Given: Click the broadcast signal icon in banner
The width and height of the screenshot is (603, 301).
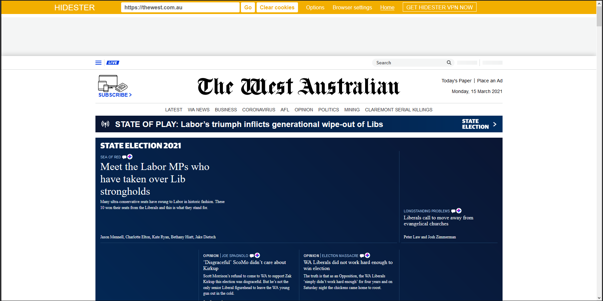Looking at the screenshot, I should click(x=105, y=124).
